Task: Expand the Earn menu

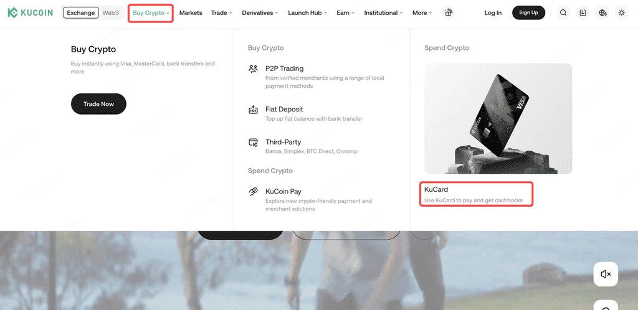Action: (345, 12)
